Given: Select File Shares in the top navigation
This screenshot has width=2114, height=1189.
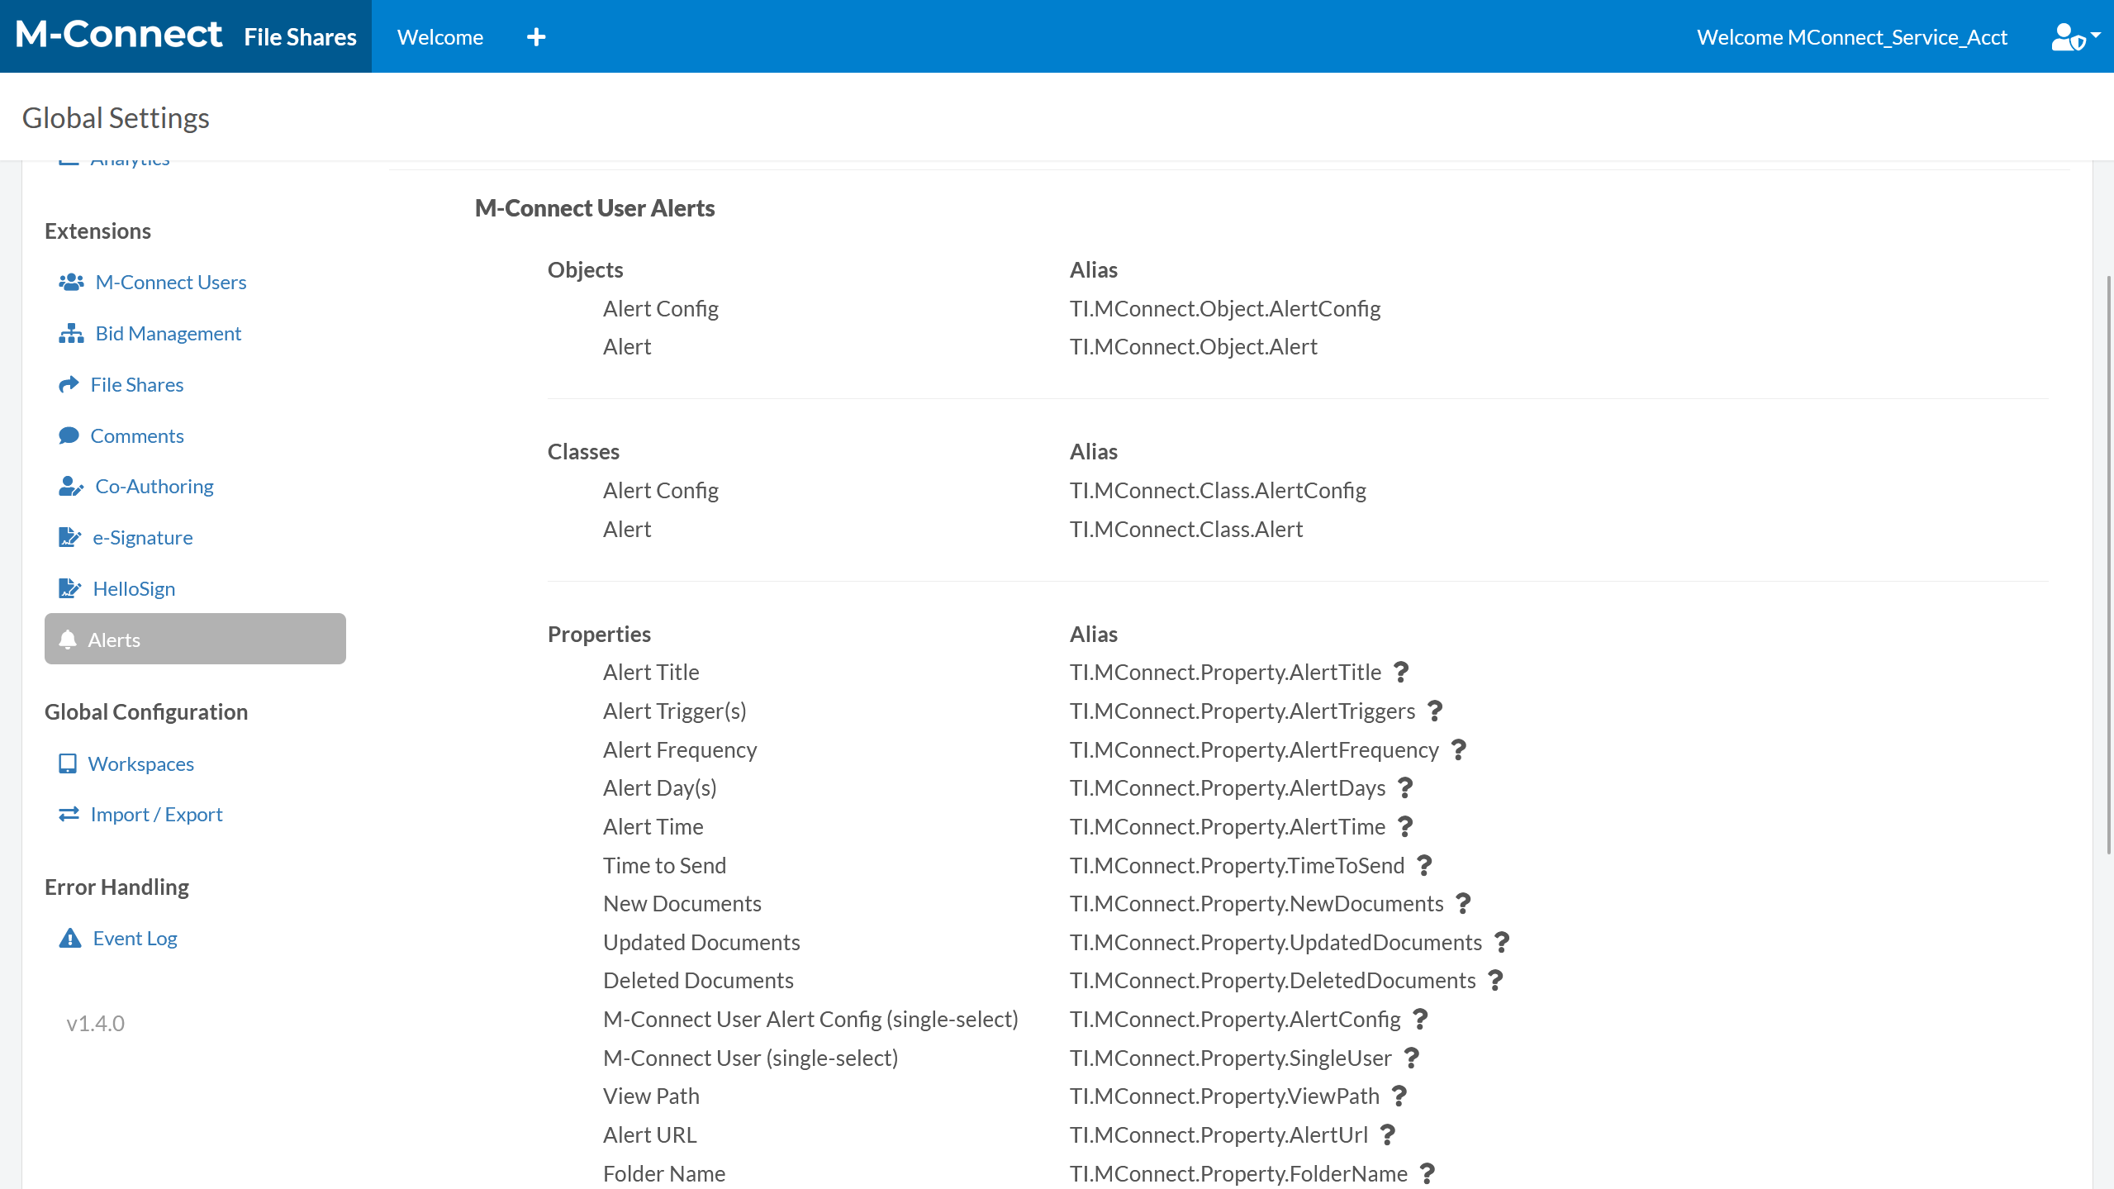Looking at the screenshot, I should tap(299, 36).
